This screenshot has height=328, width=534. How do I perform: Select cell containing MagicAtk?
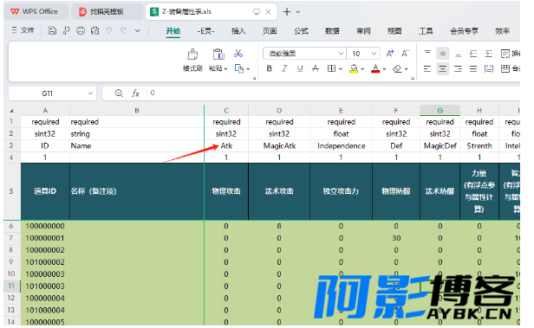coord(279,145)
